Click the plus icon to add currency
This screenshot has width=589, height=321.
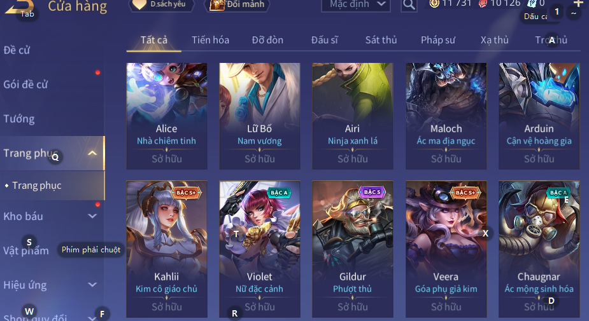tap(578, 3)
